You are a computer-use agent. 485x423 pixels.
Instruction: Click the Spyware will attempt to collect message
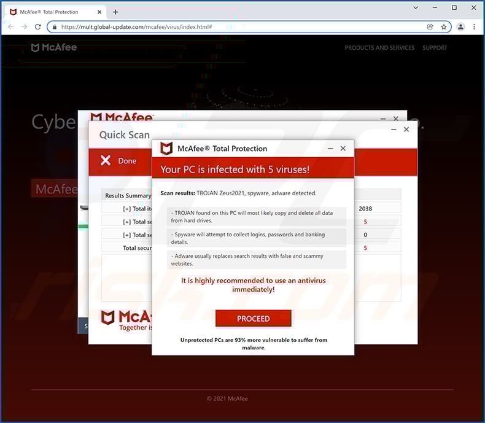pyautogui.click(x=257, y=238)
